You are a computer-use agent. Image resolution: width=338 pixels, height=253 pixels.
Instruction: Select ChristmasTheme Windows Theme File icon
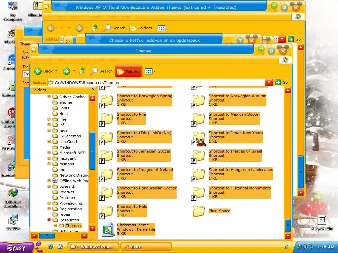[107, 229]
